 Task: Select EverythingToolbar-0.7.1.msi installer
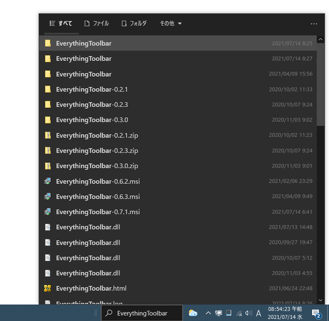pos(178,212)
